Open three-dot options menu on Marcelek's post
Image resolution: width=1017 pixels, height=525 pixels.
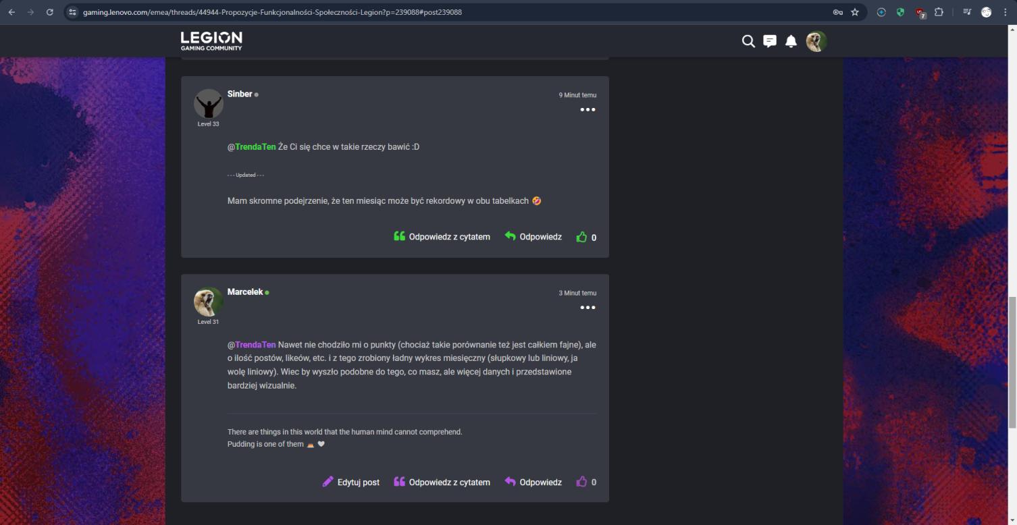tap(588, 308)
